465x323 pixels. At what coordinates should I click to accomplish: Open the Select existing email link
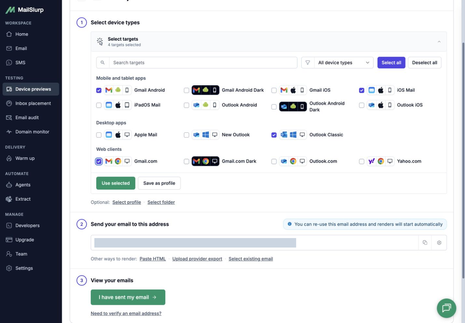coord(250,259)
